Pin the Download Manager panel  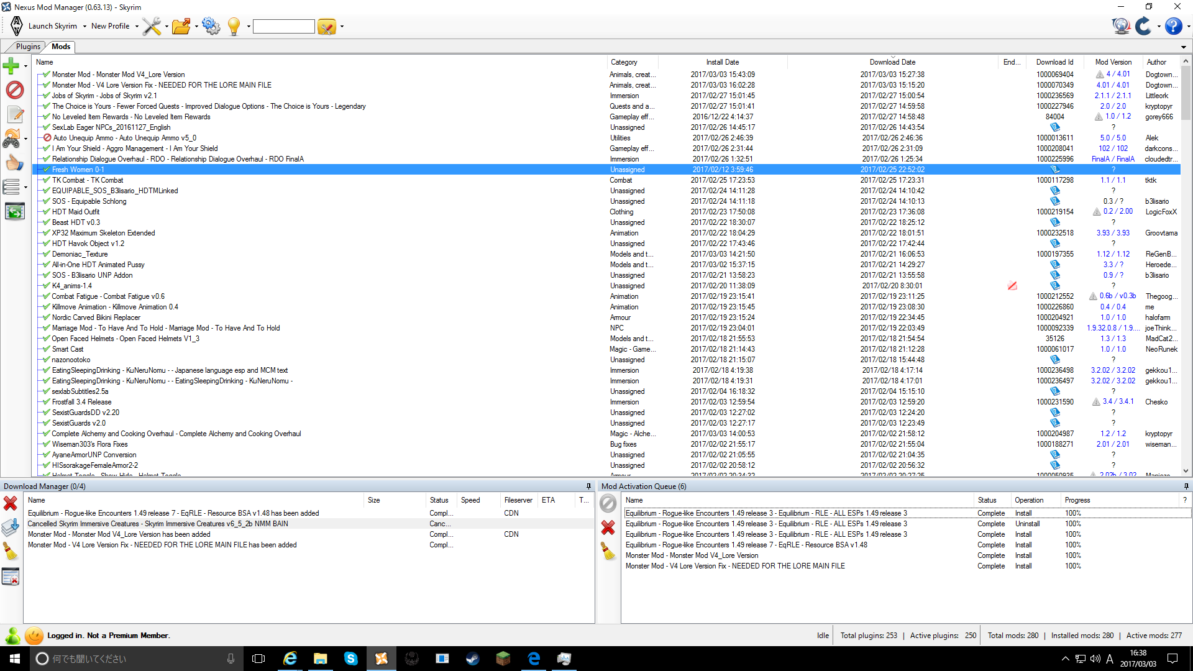click(x=588, y=486)
